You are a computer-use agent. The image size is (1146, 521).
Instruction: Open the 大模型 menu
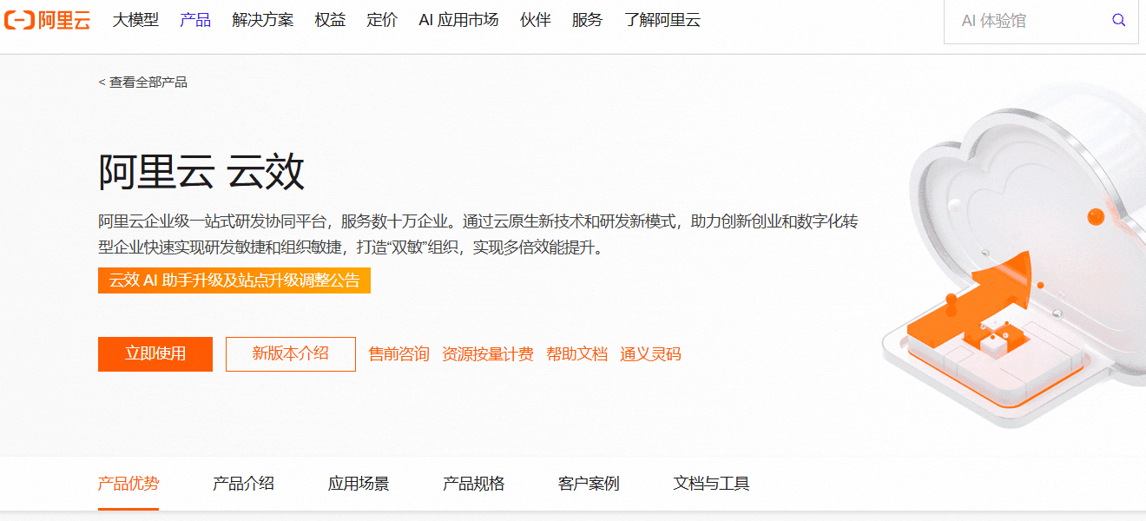click(x=135, y=20)
